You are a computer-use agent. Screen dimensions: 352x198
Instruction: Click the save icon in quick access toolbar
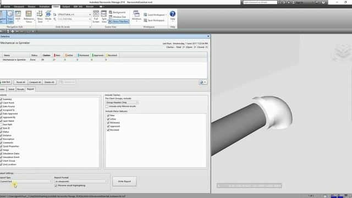coord(8,31)
